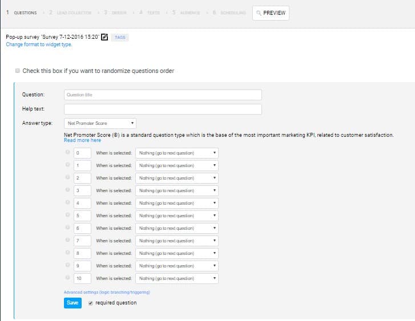Viewport: 415px width, 321px height.
Task: Click the score value box showing 7
Action: click(82, 241)
